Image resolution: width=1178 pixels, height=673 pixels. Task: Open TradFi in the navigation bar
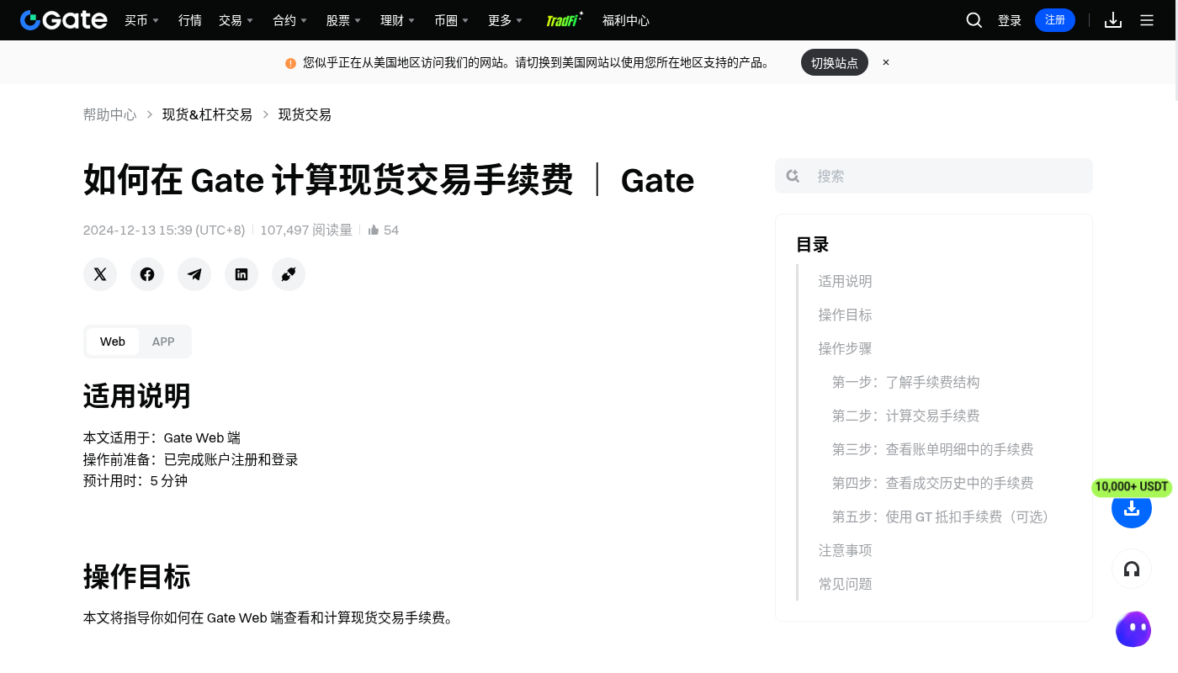[564, 19]
